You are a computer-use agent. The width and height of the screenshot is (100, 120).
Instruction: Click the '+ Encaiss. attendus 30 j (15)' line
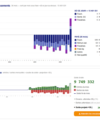click(x=86, y=99)
